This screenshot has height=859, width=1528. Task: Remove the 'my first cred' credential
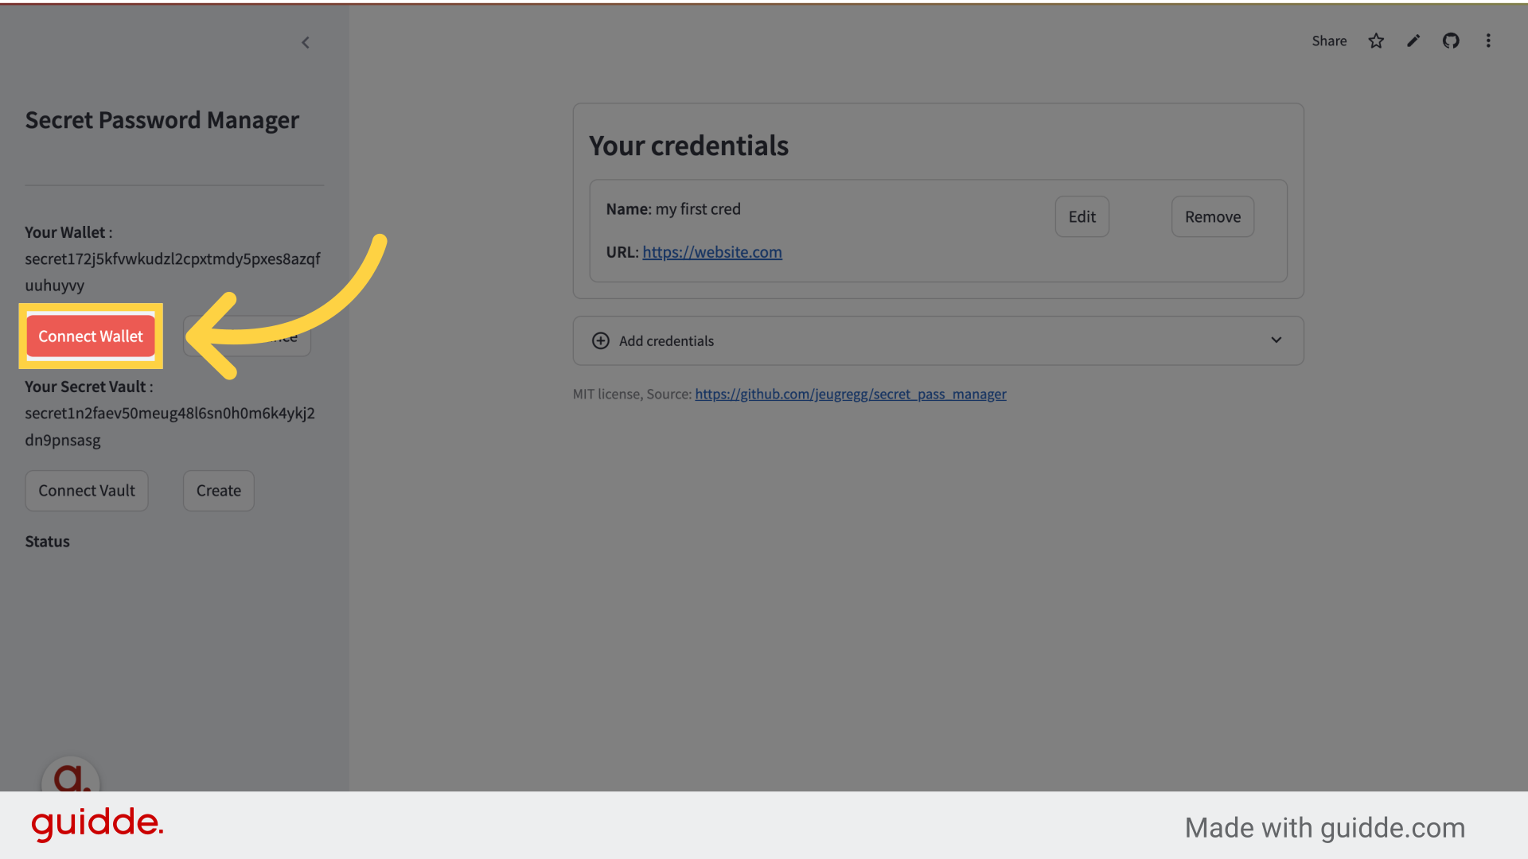[x=1213, y=216]
